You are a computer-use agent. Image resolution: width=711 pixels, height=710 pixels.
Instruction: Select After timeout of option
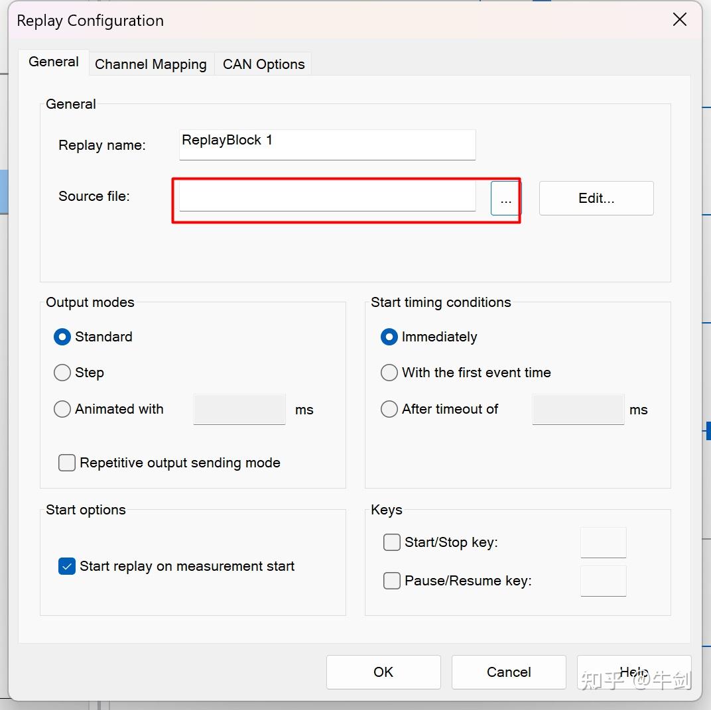pyautogui.click(x=389, y=409)
